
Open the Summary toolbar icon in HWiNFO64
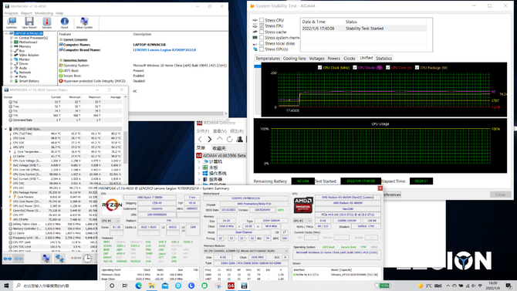coord(12,22)
